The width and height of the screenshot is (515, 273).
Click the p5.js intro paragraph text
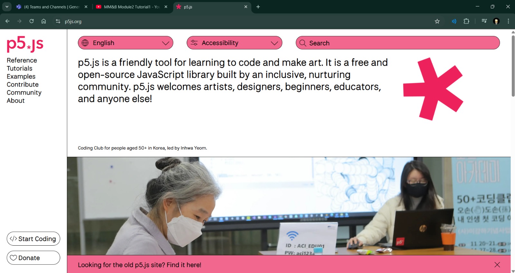(233, 80)
